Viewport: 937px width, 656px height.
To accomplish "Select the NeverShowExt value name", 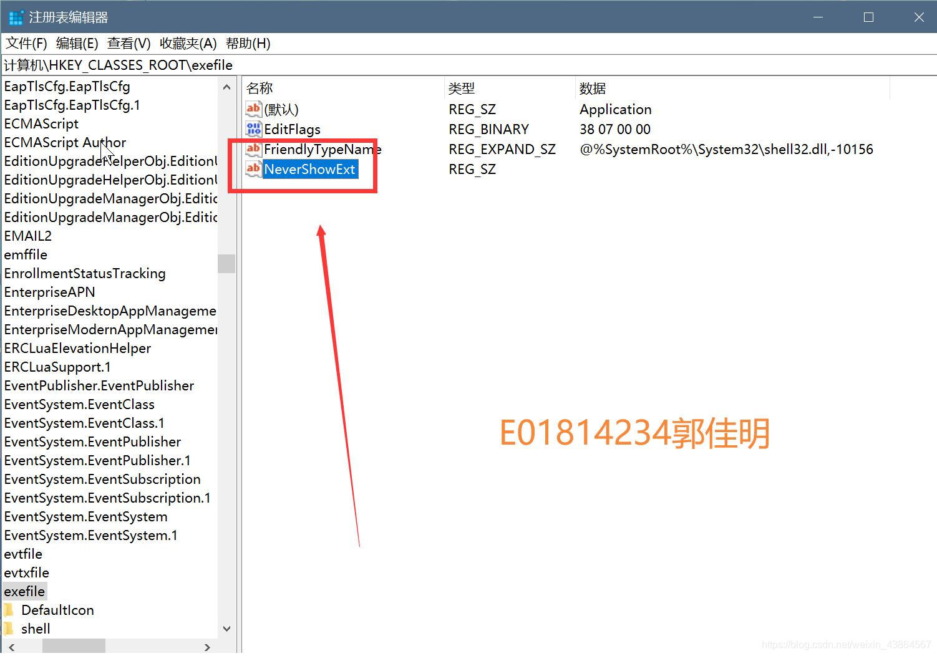I will pyautogui.click(x=310, y=169).
